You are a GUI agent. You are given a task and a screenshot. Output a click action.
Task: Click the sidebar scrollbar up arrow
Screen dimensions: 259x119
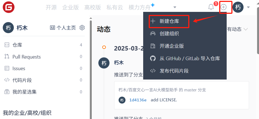(91, 18)
